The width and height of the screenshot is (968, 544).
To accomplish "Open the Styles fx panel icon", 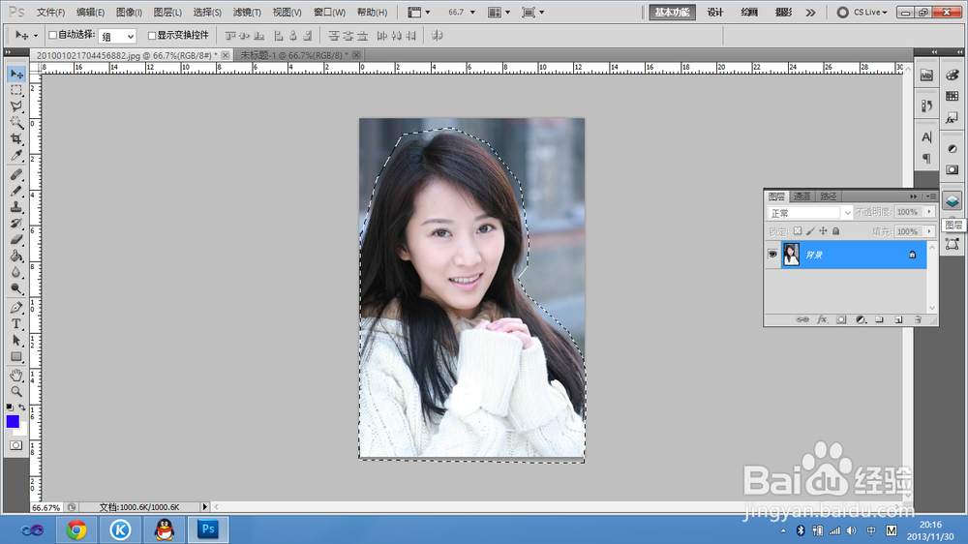I will click(x=952, y=117).
